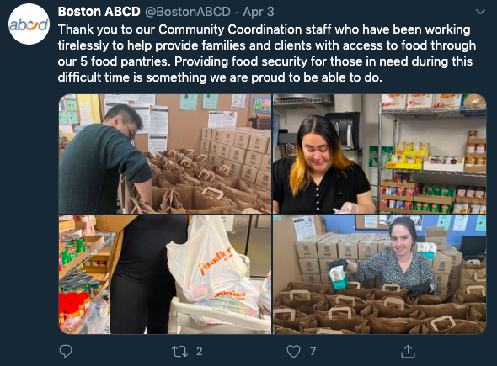The width and height of the screenshot is (497, 366).
Task: Open photo with white foodler bag
Action: [165, 275]
